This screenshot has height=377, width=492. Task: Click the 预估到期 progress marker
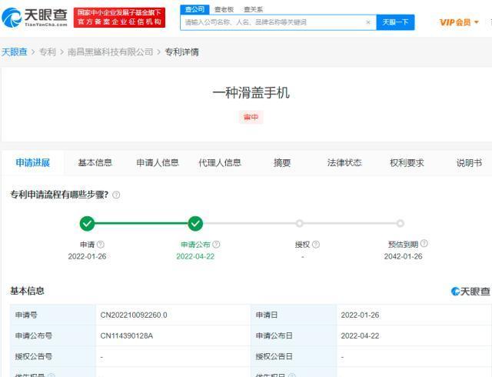[x=400, y=223]
